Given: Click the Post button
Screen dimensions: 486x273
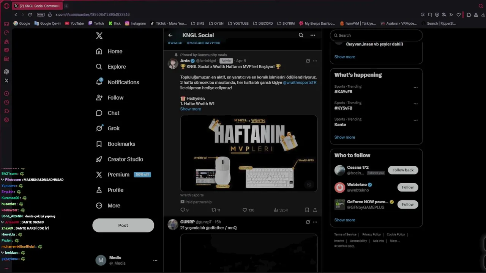Looking at the screenshot, I should (123, 225).
